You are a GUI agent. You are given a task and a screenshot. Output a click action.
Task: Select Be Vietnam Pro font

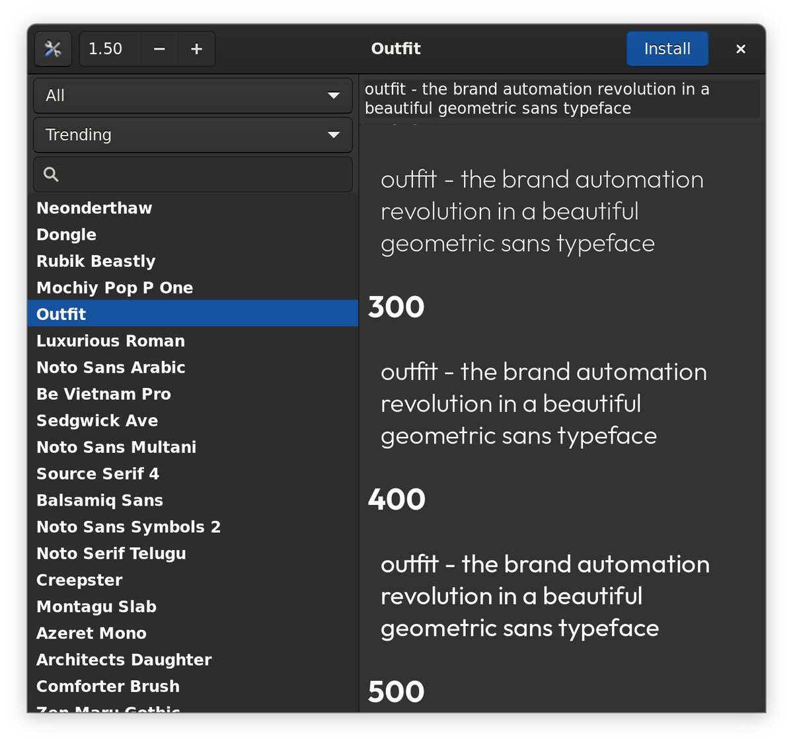click(193, 394)
